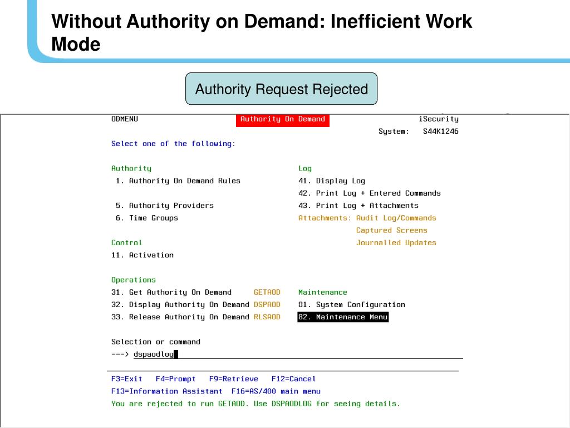The image size is (570, 428).
Task: Click F13=Information Assistant key label
Action: pos(166,391)
